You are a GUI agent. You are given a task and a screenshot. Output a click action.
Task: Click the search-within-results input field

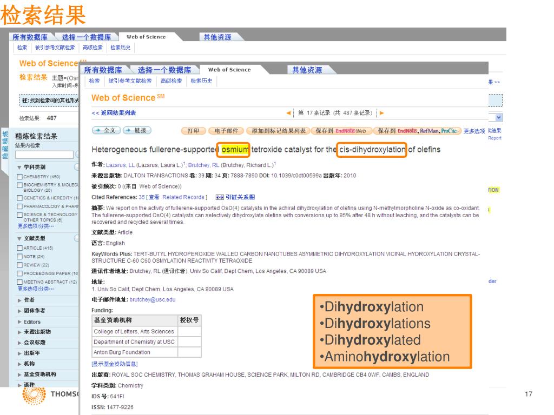click(44, 155)
